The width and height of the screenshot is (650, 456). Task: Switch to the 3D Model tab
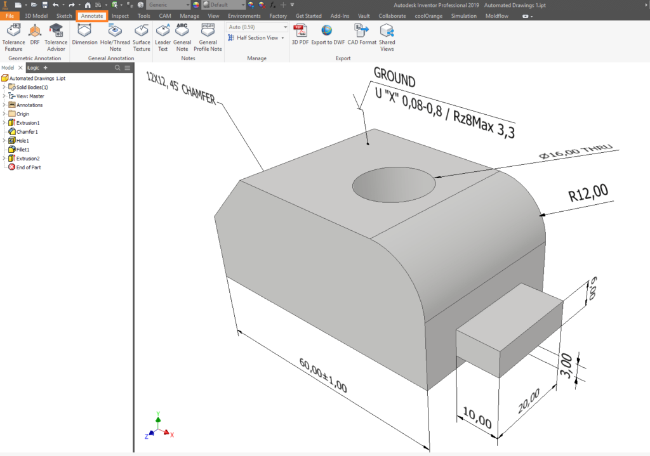[36, 16]
